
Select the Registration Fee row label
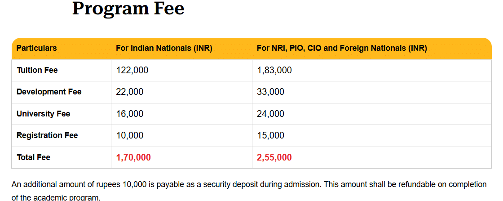pyautogui.click(x=47, y=135)
